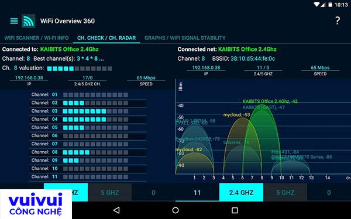Switch left panel to 5 GHZ
Viewport: 351px width, 219px height.
(x=110, y=192)
